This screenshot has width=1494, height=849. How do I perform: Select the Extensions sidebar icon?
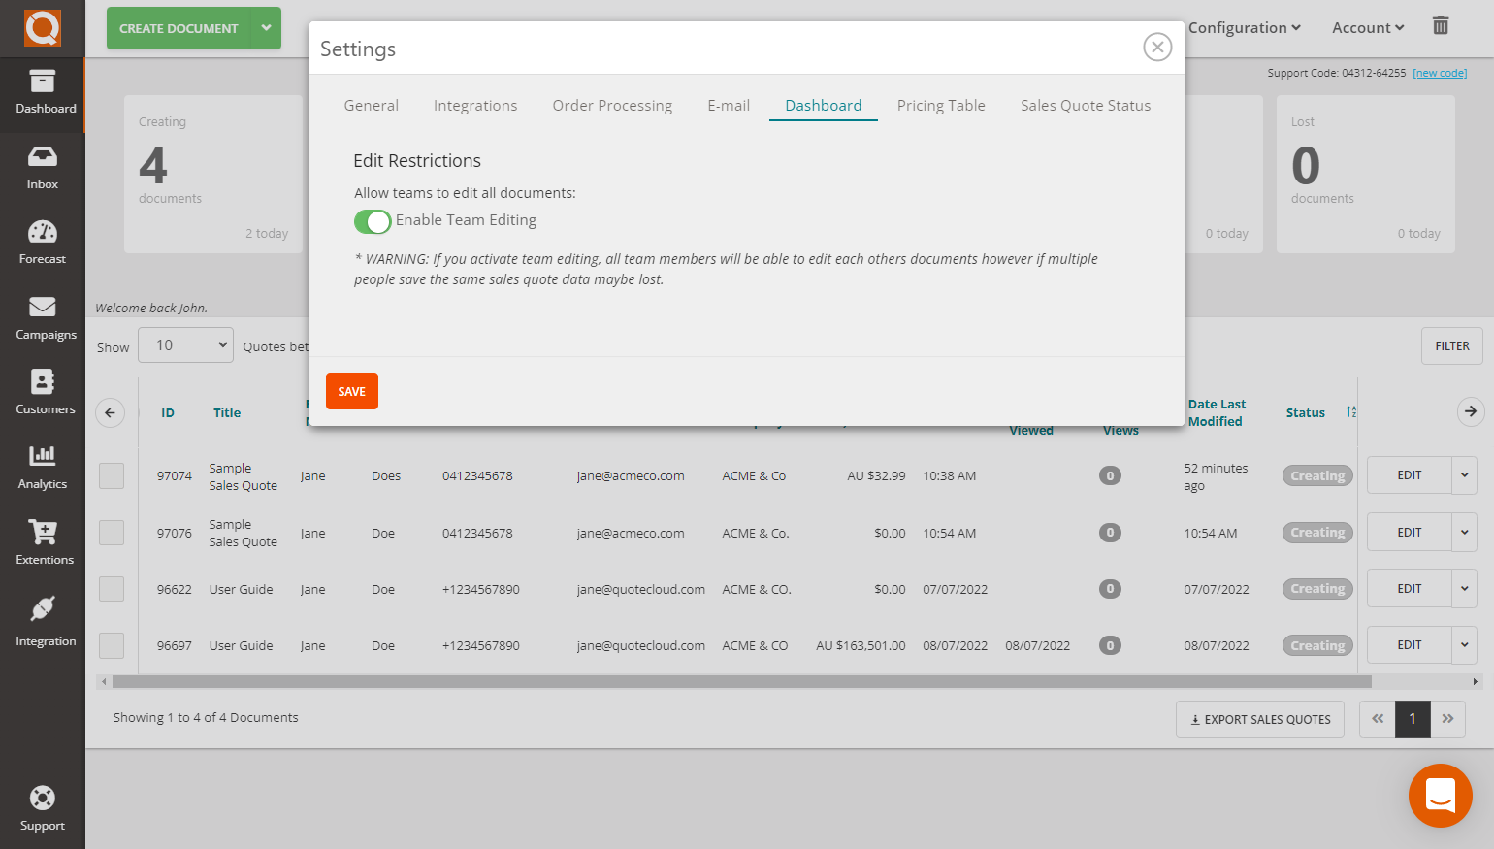pos(42,543)
